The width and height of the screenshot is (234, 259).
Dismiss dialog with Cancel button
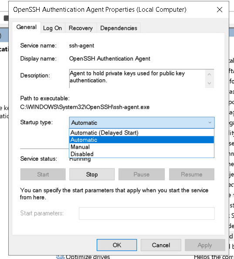[161, 245]
